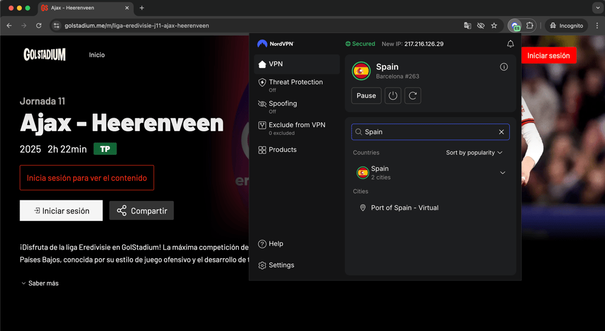
Task: Expand Saber más section
Action: [x=40, y=283]
